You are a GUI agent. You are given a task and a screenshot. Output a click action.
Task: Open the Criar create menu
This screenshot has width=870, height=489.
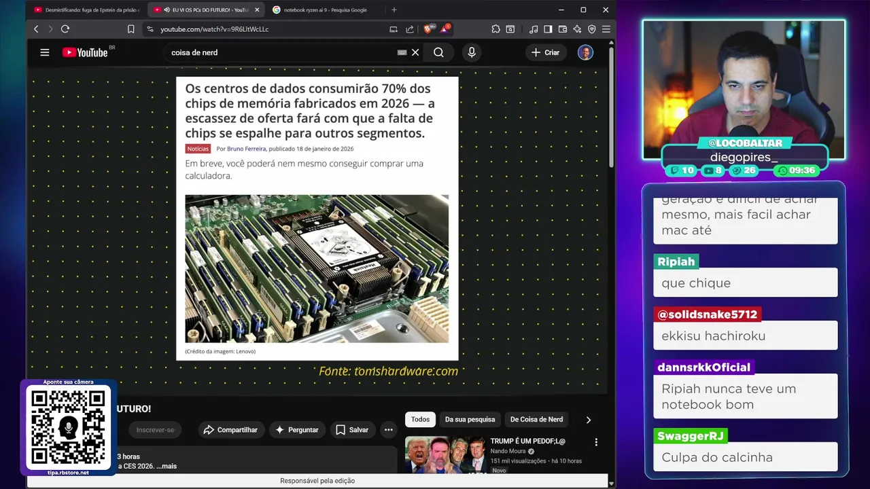pyautogui.click(x=545, y=52)
